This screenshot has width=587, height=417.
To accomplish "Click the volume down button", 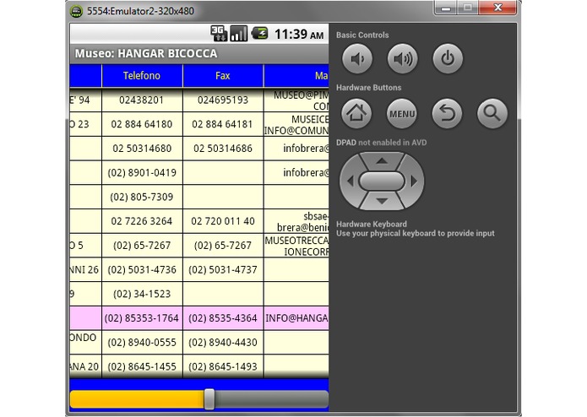I will 357,59.
